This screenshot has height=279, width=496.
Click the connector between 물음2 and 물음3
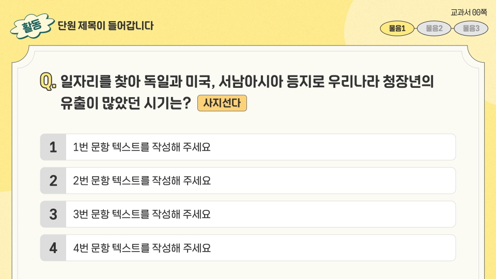tap(453, 28)
